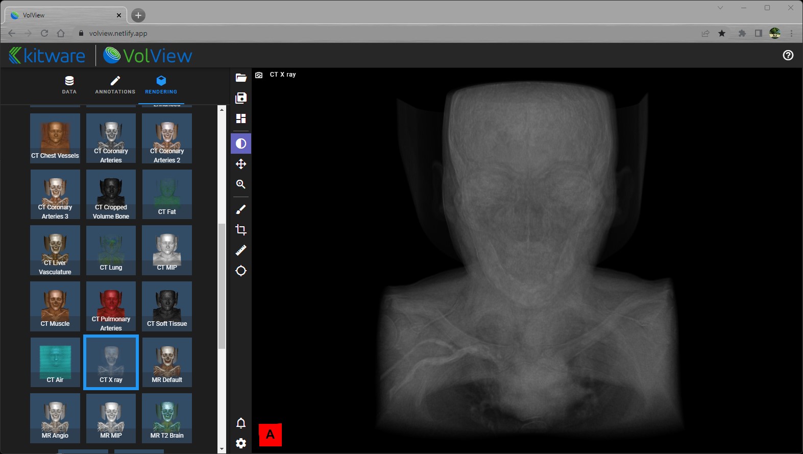
Task: Click the save session disk icon
Action: (x=241, y=98)
